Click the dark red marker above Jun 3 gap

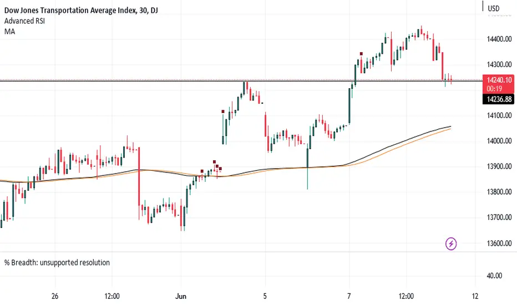coord(223,111)
